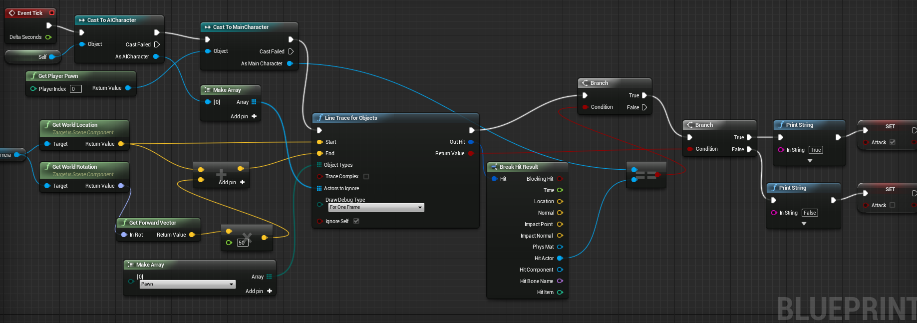Select the Line Trace for Objects node title
The height and width of the screenshot is (323, 917).
[351, 118]
